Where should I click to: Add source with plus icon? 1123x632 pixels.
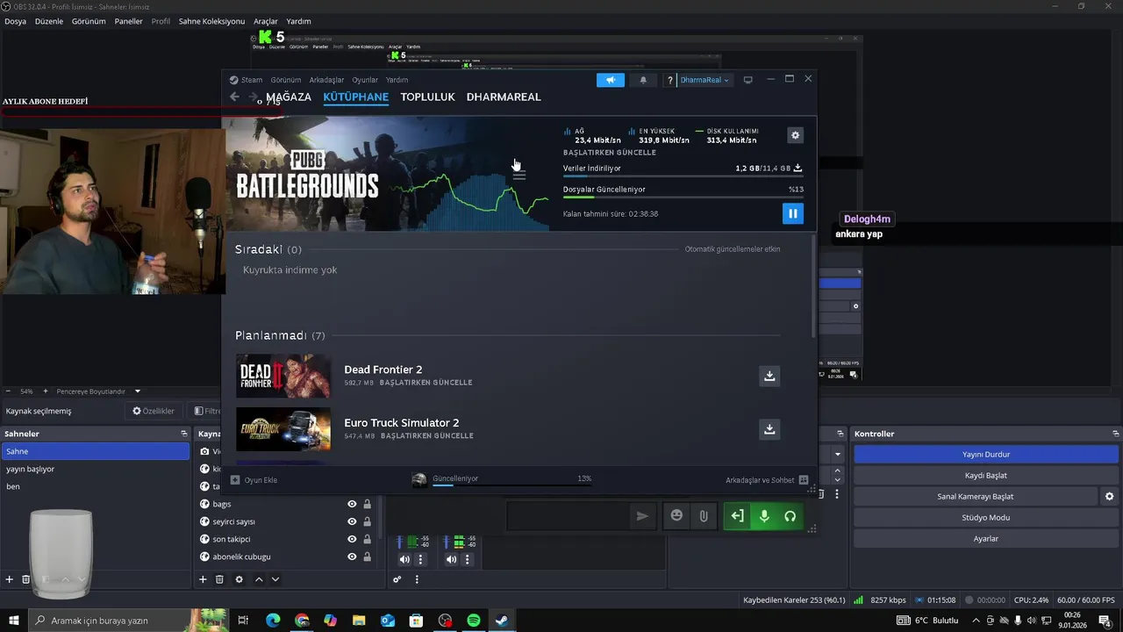[203, 579]
